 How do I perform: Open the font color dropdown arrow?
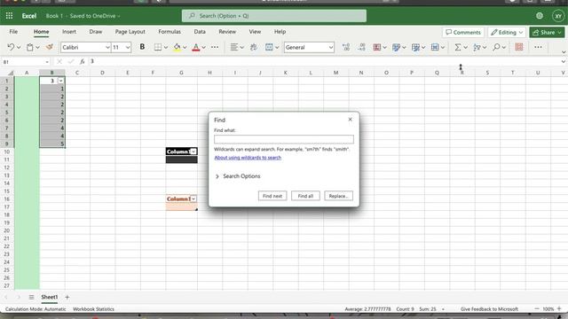[203, 47]
